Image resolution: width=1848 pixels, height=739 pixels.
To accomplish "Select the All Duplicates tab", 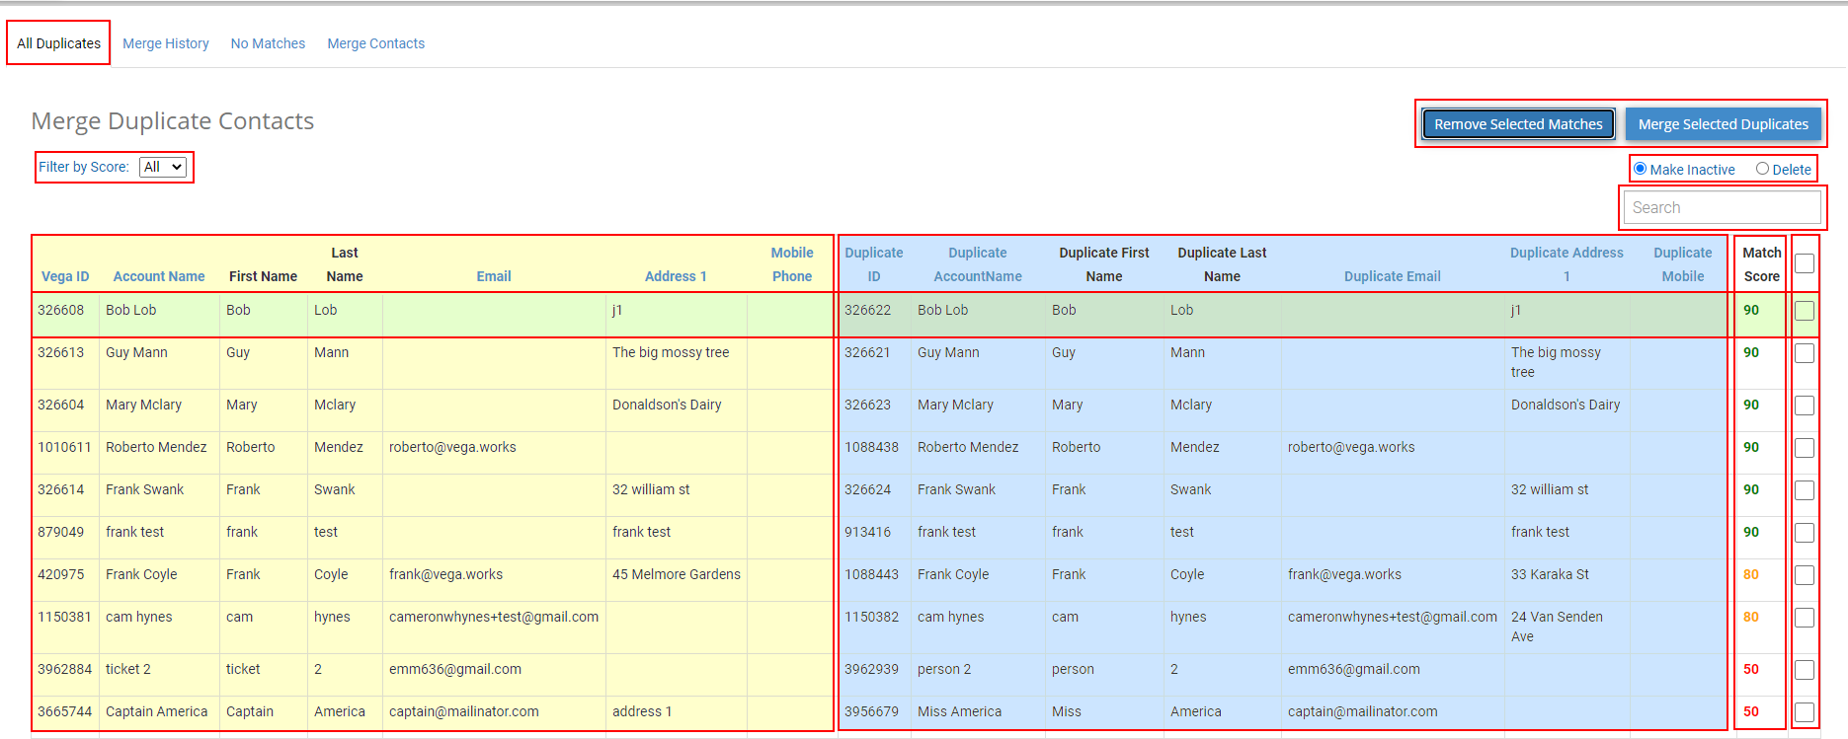I will pyautogui.click(x=58, y=43).
